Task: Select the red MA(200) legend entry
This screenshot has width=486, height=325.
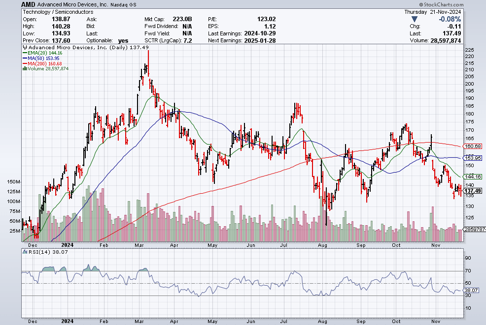Action: pos(42,63)
